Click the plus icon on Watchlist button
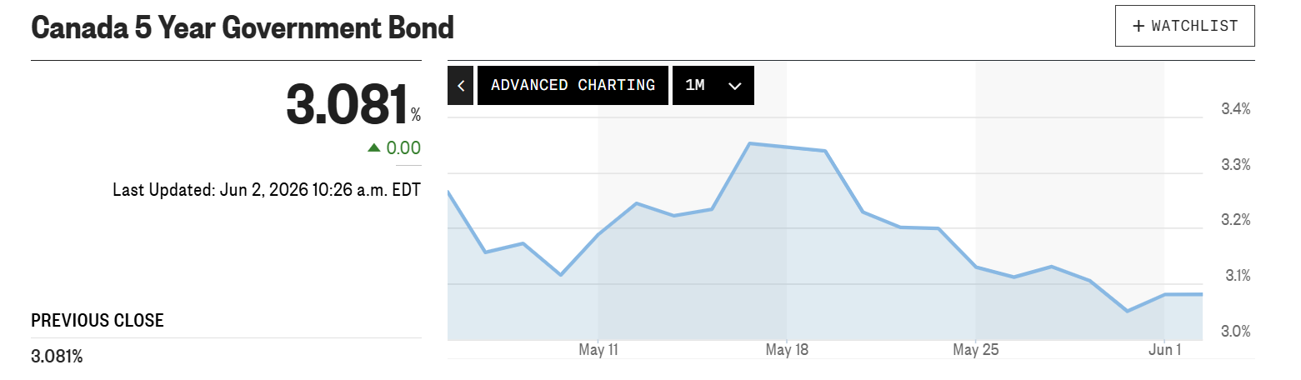This screenshot has width=1301, height=380. tap(1138, 26)
